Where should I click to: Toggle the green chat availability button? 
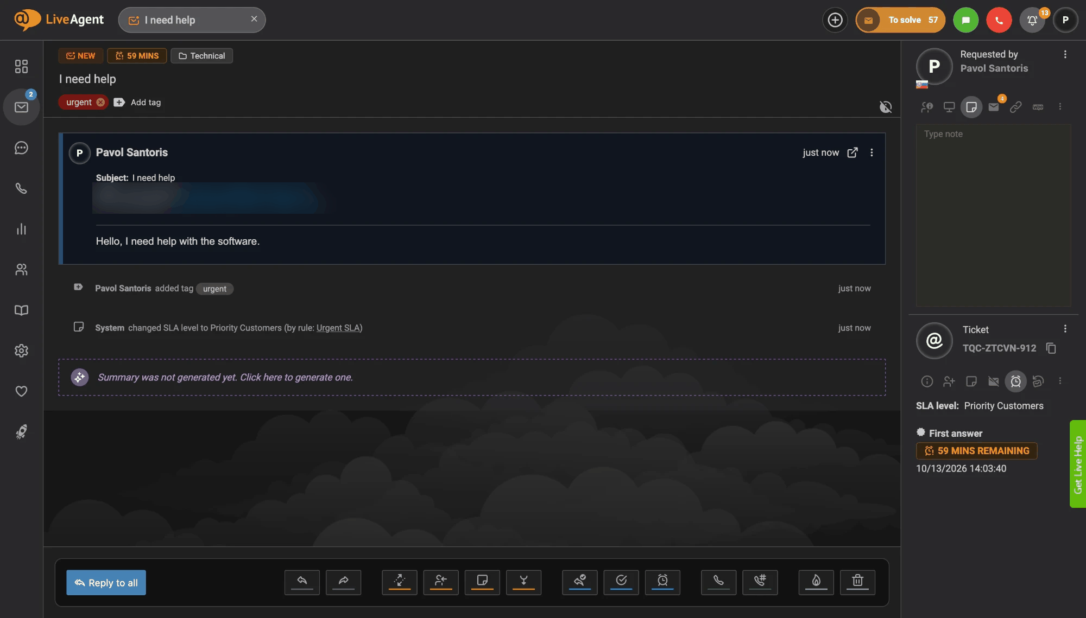pos(965,20)
